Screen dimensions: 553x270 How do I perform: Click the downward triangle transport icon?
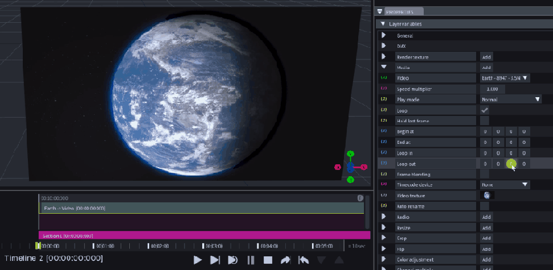point(321,260)
